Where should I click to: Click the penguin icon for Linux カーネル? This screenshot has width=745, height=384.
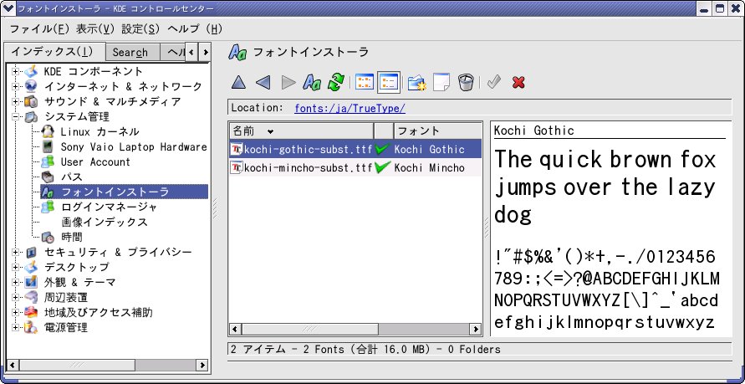48,131
